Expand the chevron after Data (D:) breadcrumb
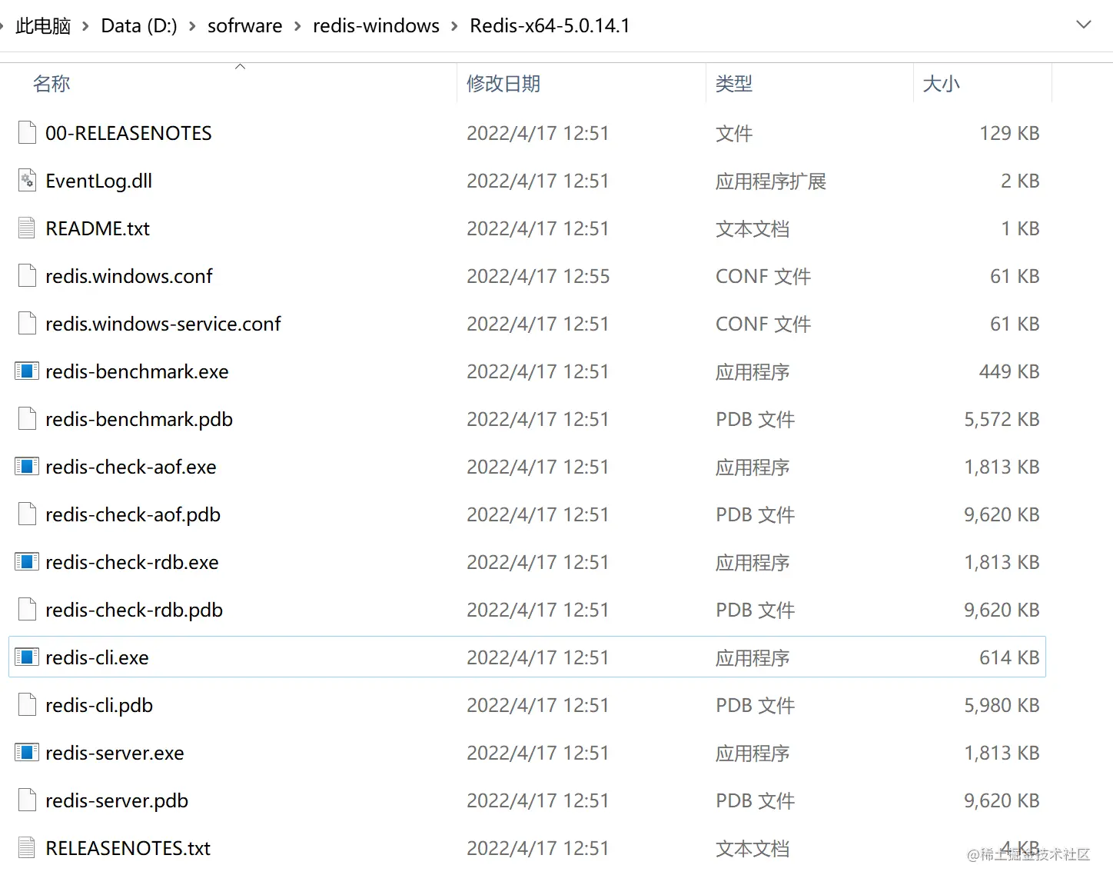The image size is (1113, 885). (193, 26)
